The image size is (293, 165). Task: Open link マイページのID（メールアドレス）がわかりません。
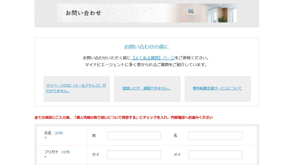(x=76, y=88)
